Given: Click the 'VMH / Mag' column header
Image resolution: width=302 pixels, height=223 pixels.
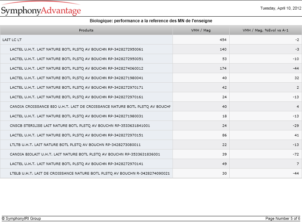Looking at the screenshot, I should coord(201,30).
